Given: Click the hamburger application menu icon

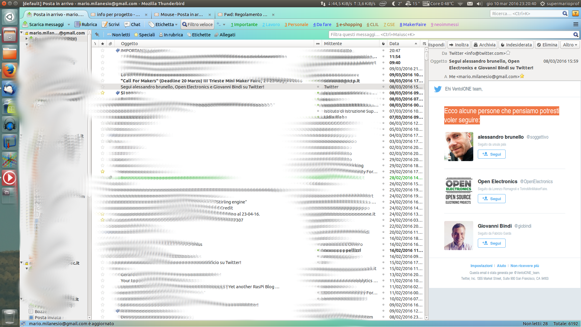Looking at the screenshot, I should pos(576,25).
